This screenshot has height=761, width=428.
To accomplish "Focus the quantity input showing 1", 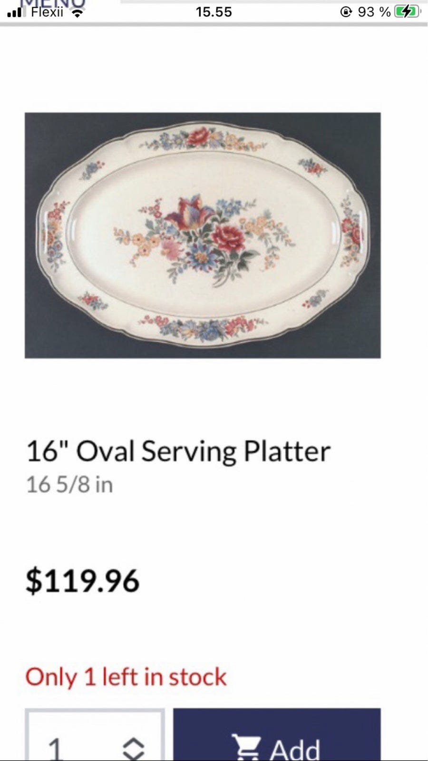I will point(95,735).
